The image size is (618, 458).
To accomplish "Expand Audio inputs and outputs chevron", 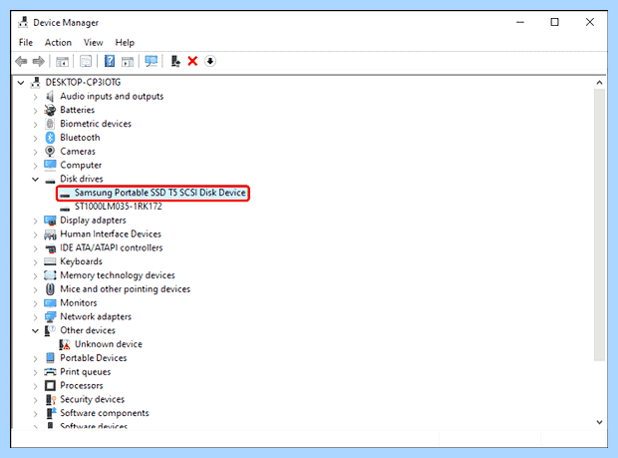I will coord(36,97).
